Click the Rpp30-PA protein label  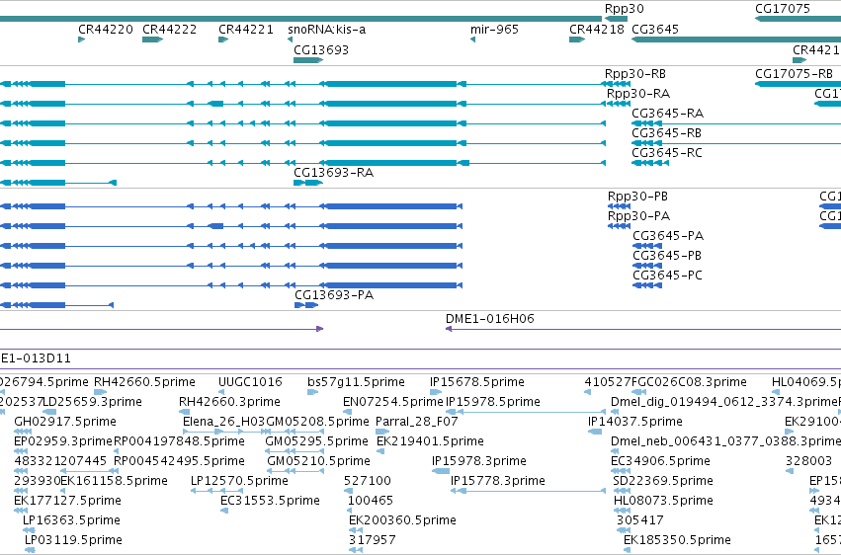[x=638, y=216]
